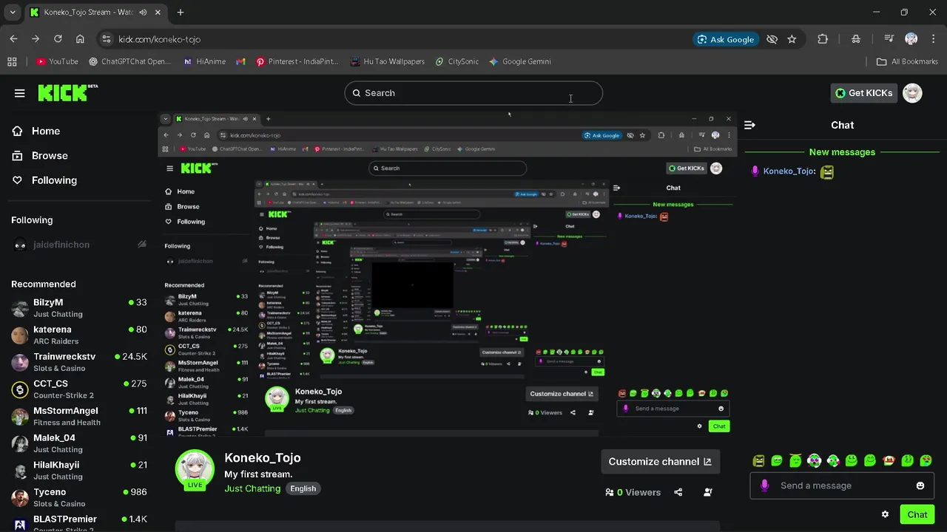The width and height of the screenshot is (947, 532).
Task: Click the emote in Koneko_Tojo's chat message
Action: [827, 171]
